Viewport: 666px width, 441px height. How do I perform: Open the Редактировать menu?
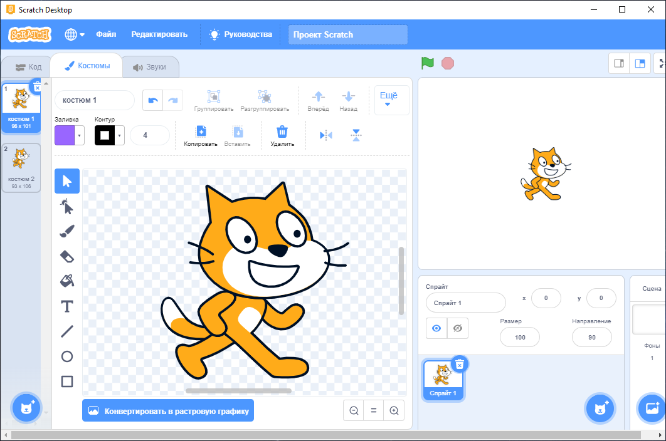159,34
